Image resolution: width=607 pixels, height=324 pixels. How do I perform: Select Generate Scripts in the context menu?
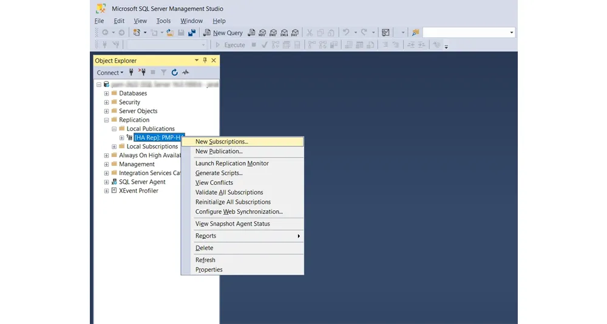point(242,173)
